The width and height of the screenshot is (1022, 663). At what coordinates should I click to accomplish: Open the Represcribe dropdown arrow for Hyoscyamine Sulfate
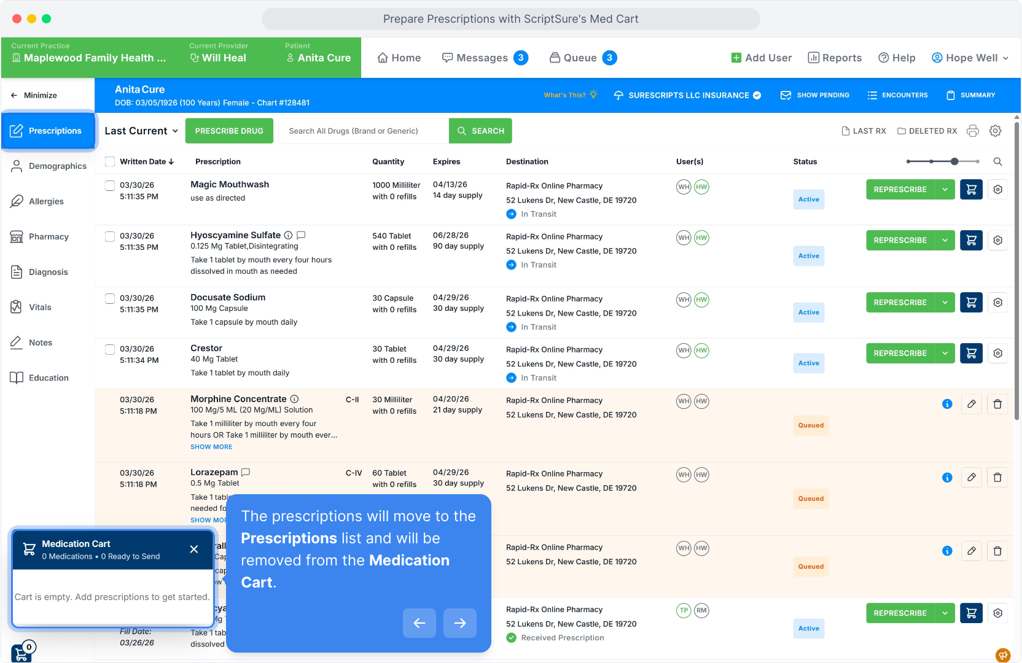(x=945, y=241)
